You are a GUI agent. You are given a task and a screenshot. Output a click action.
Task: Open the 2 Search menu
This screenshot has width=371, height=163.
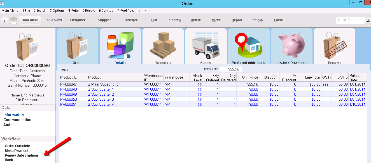click(40, 11)
